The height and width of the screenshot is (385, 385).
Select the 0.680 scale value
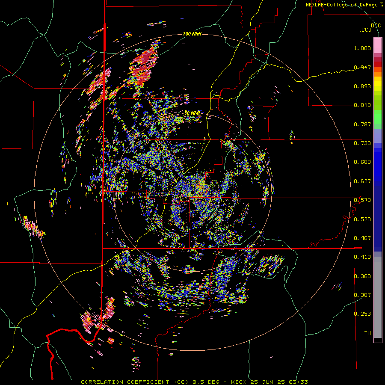[362, 162]
